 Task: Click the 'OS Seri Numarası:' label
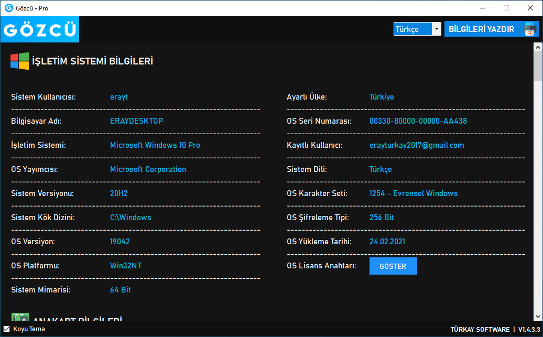tap(319, 121)
